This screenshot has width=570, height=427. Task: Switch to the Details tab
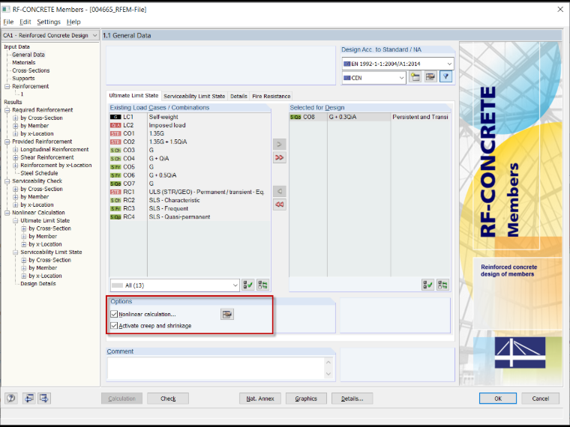[x=238, y=96]
